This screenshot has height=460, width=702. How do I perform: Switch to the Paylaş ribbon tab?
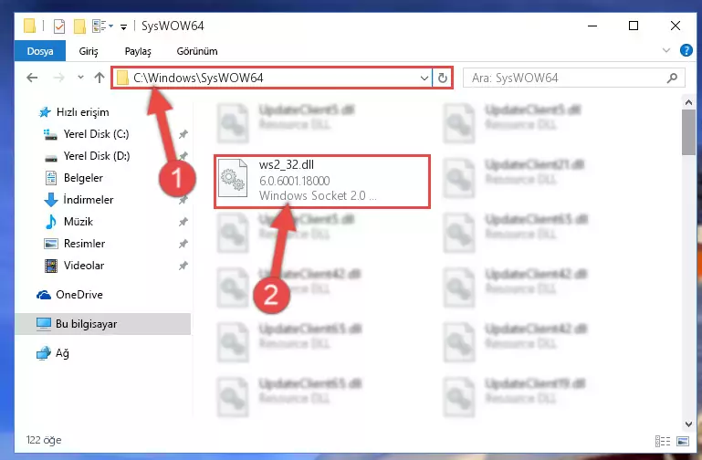point(138,51)
